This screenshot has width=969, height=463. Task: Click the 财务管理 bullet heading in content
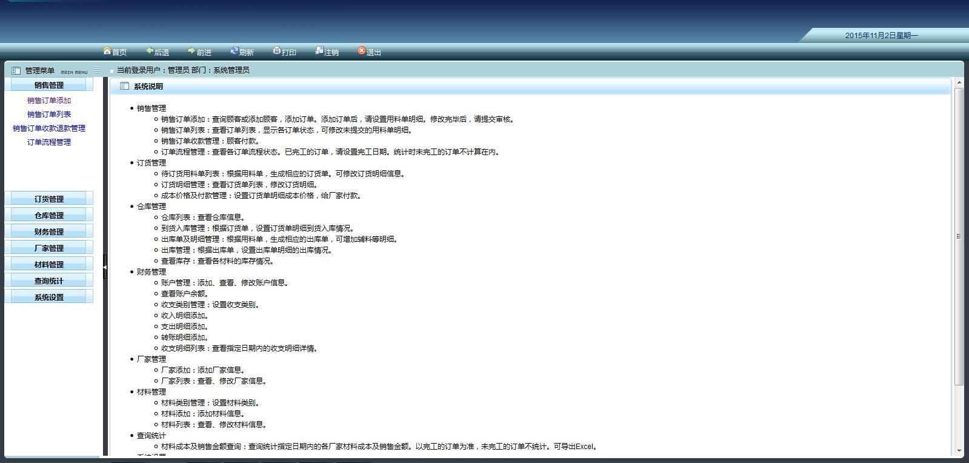pyautogui.click(x=152, y=272)
